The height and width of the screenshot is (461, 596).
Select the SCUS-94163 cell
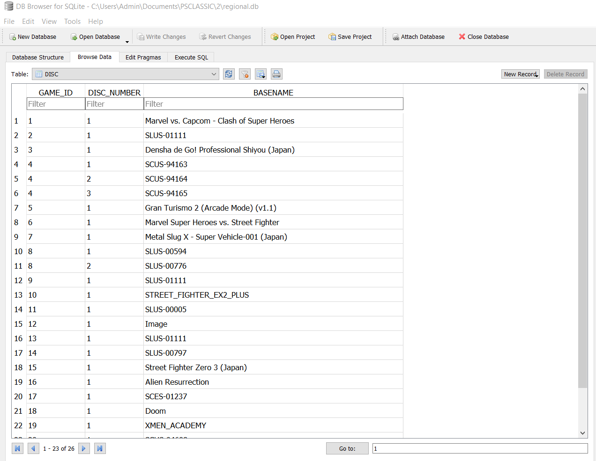tap(273, 164)
